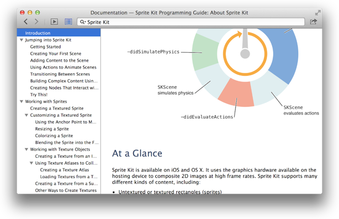This screenshot has width=339, height=219.
Task: Click the Working with Texture Objects label
Action: (60, 149)
